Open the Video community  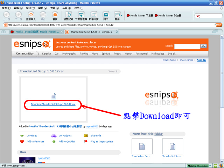coord(95,54)
